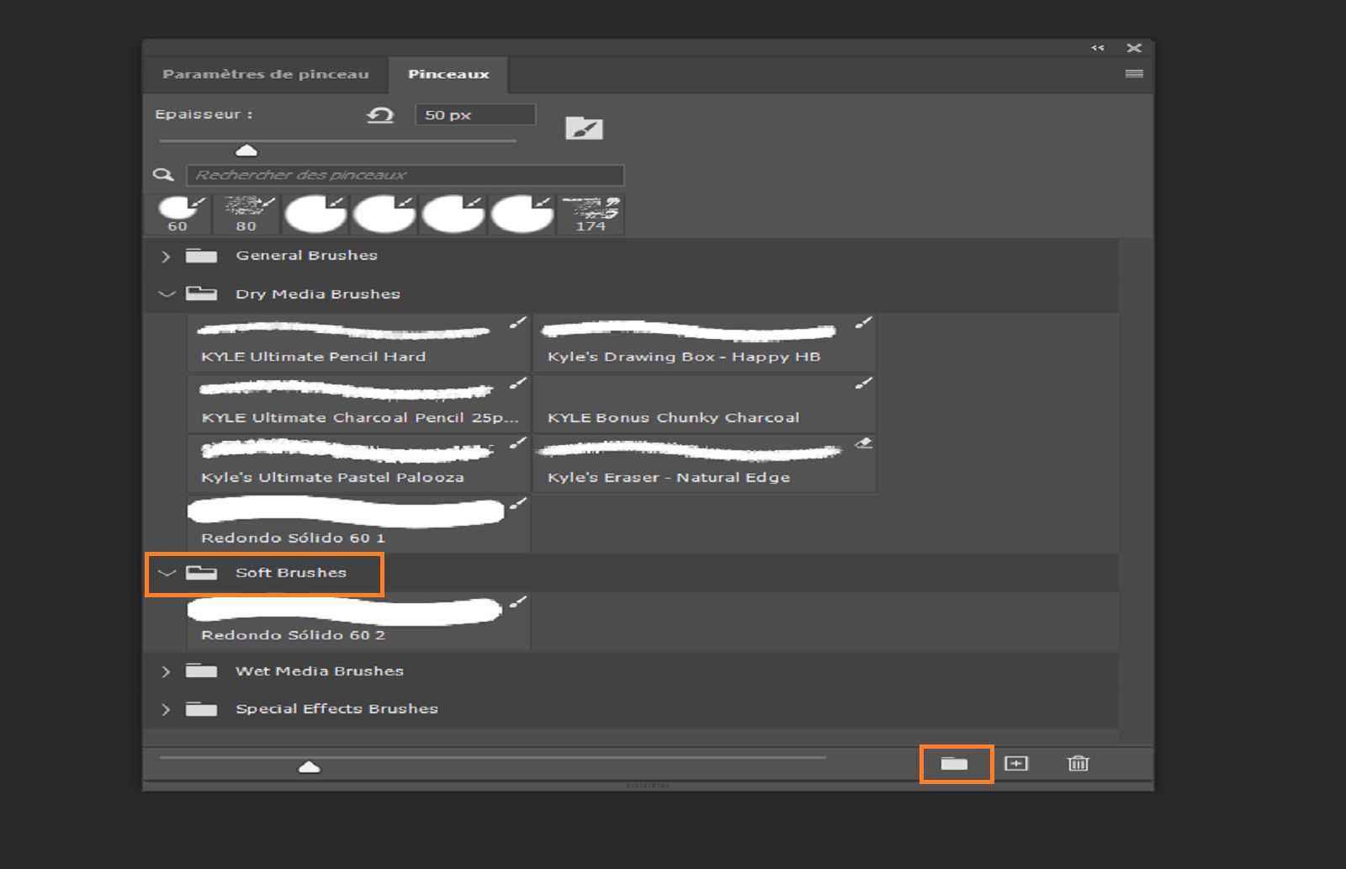Screen dimensions: 1346x869
Task: Click the magnifying glass search icon
Action: 163,175
